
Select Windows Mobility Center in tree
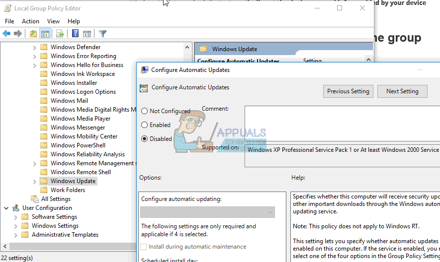[84, 136]
